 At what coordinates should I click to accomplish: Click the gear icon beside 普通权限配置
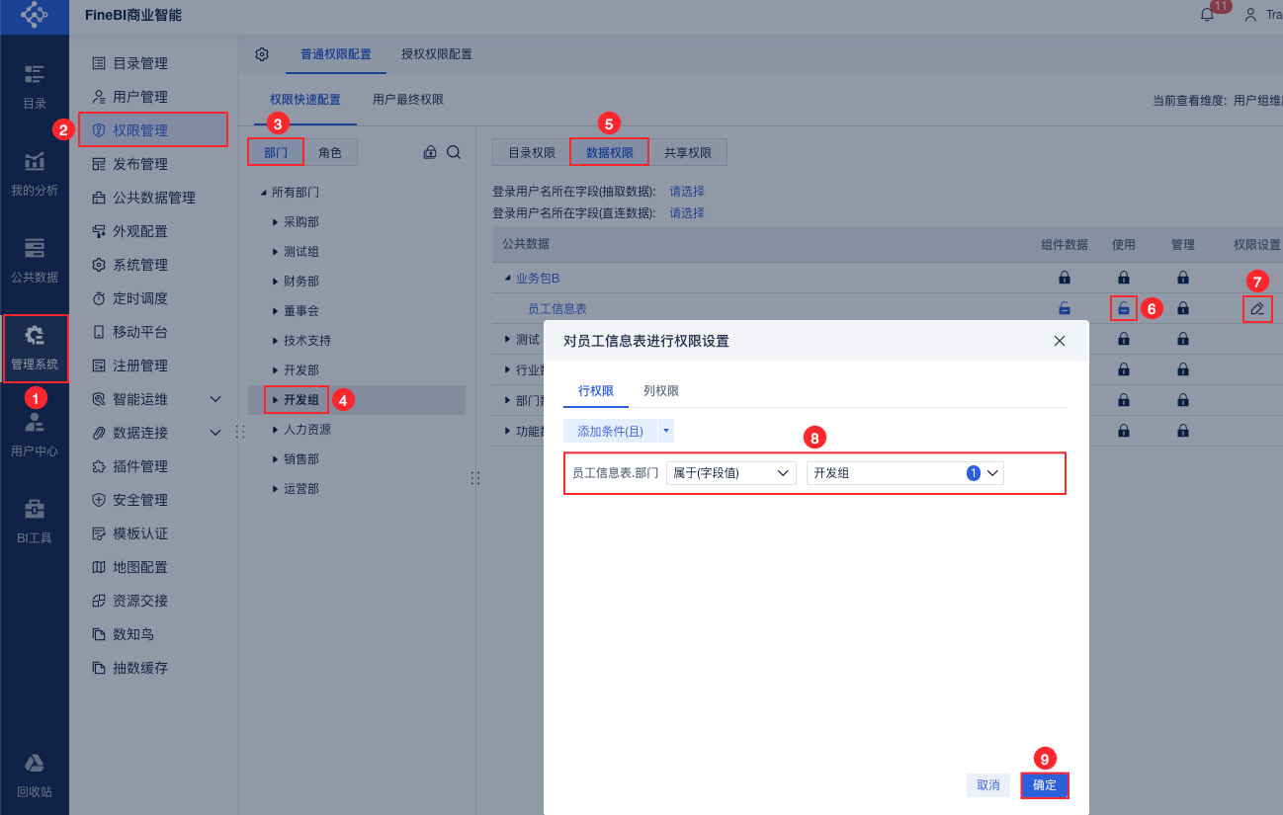tap(262, 54)
